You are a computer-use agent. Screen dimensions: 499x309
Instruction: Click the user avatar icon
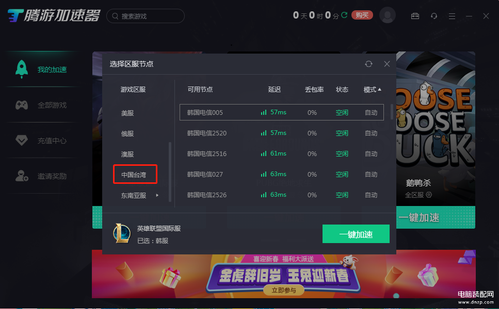pyautogui.click(x=388, y=15)
